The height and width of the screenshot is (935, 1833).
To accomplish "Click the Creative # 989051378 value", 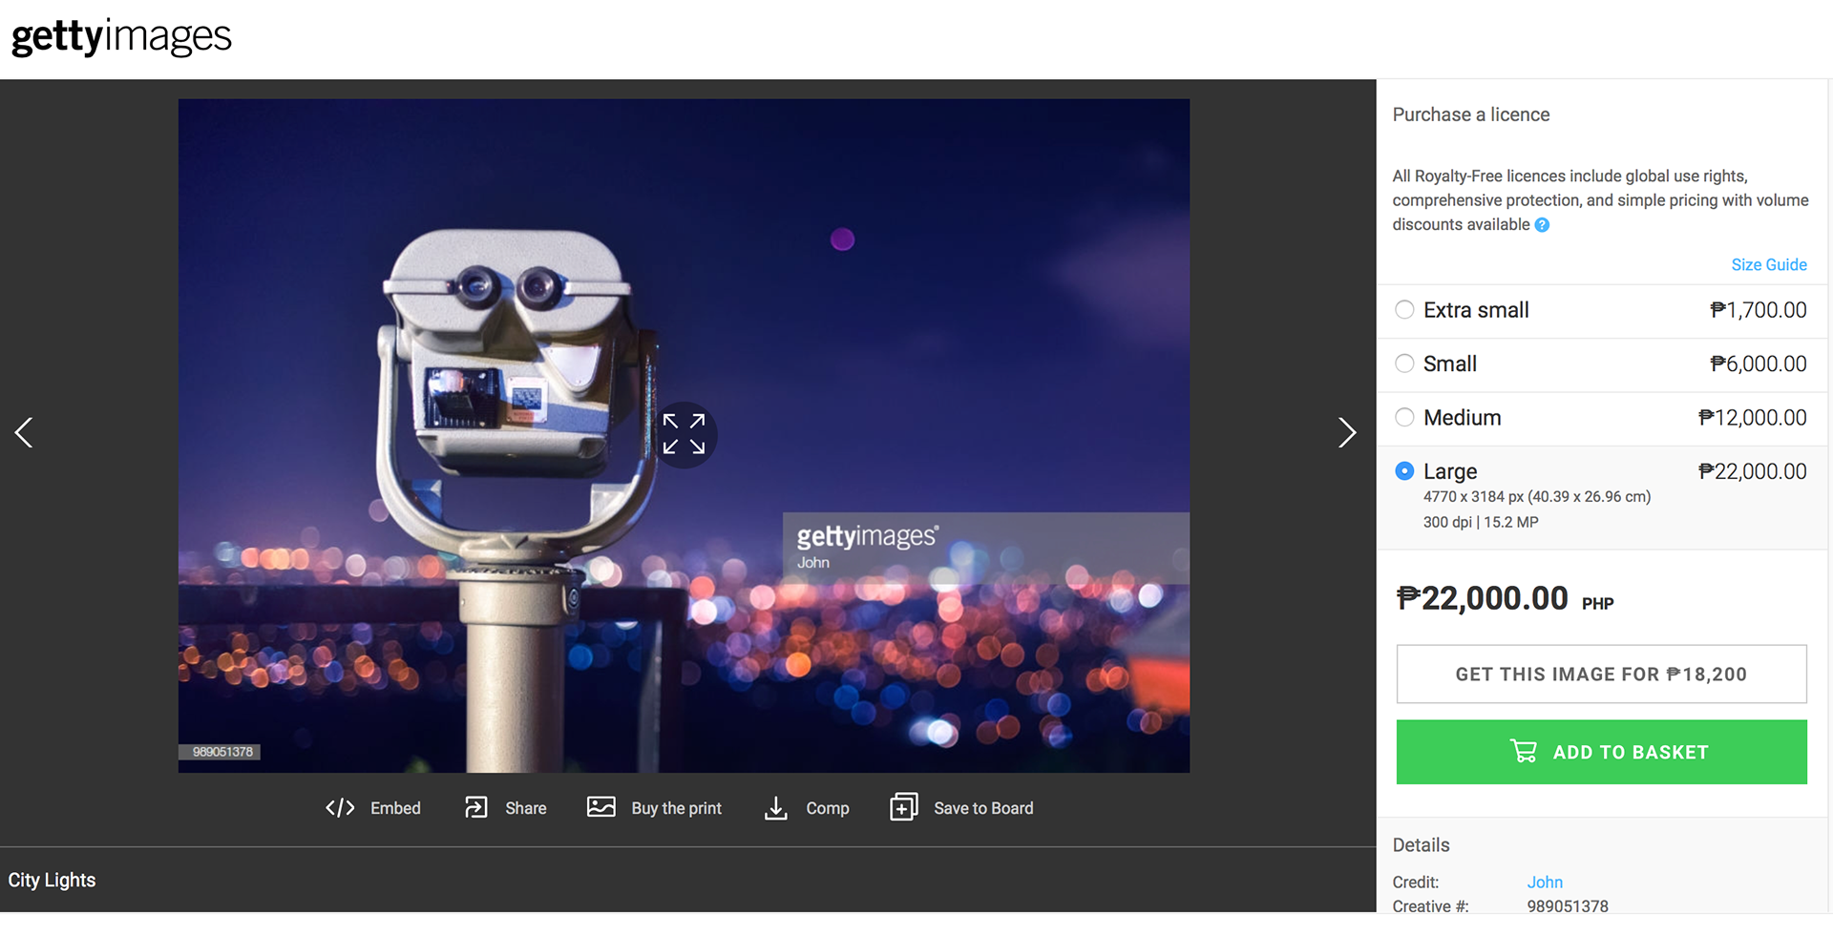I will 1568,906.
